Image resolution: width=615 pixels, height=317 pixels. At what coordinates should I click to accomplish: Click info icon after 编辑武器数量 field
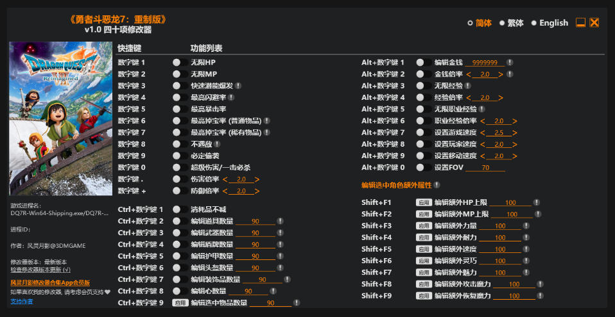coord(280,233)
